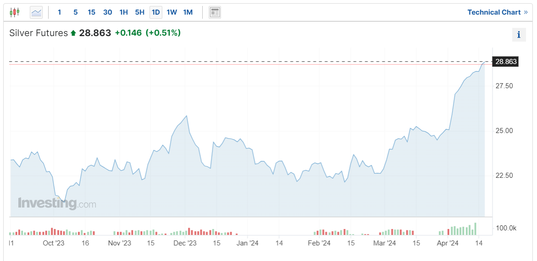
Task: Switch to 1H timeframe
Action: (123, 12)
